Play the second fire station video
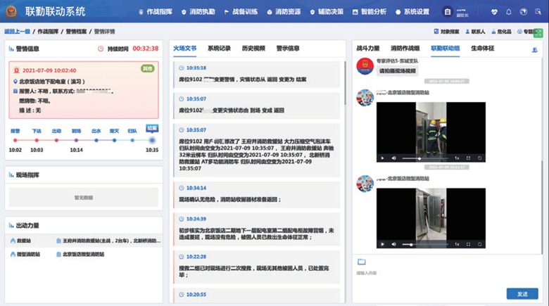This screenshot has height=306, width=549. [x=382, y=245]
